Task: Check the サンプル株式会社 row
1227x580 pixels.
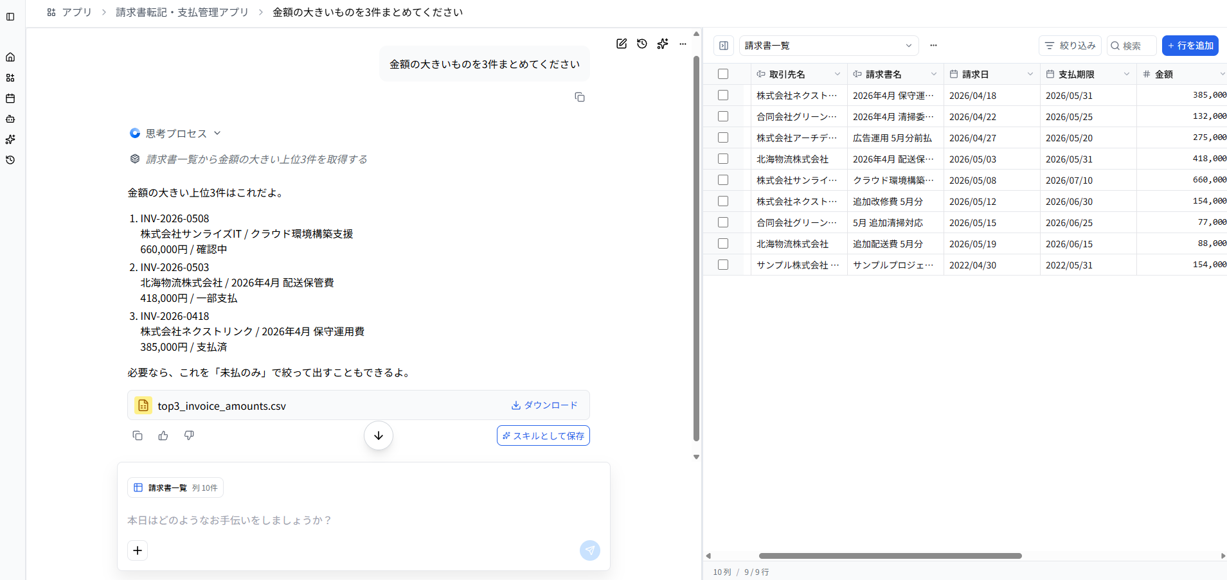Action: (723, 265)
